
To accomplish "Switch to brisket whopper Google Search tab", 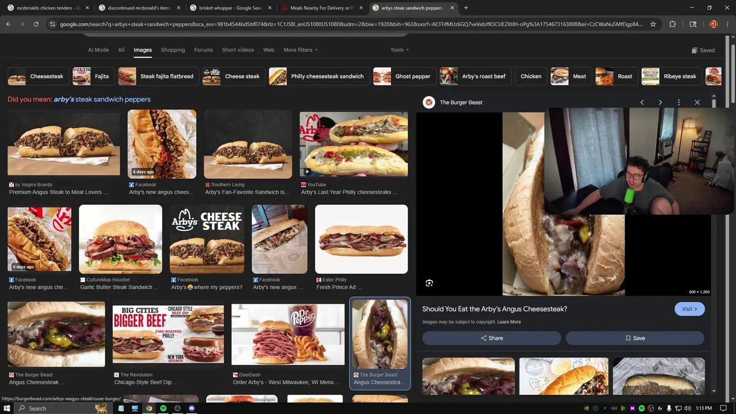I will [230, 8].
